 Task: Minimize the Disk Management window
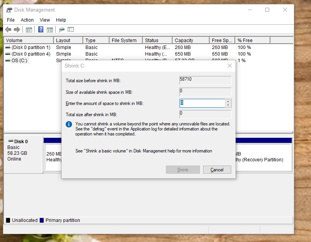[x=250, y=10]
